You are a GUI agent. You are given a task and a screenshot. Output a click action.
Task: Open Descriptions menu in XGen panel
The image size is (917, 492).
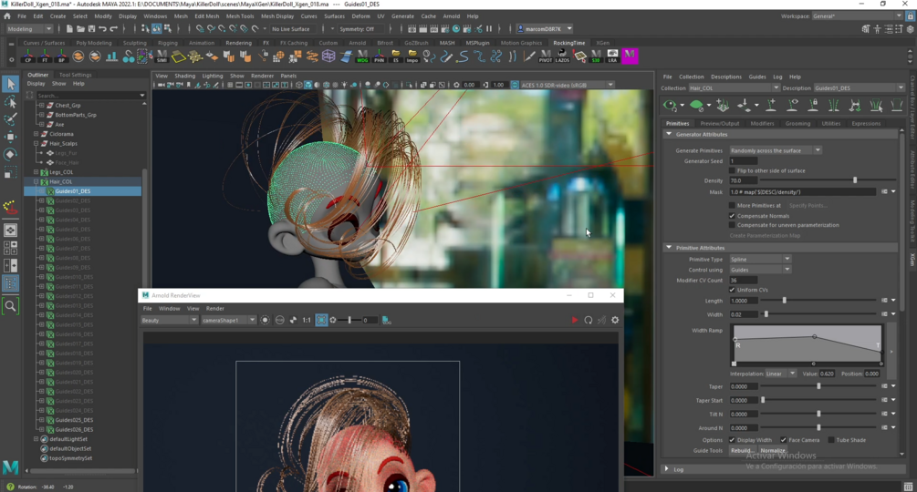pos(725,77)
